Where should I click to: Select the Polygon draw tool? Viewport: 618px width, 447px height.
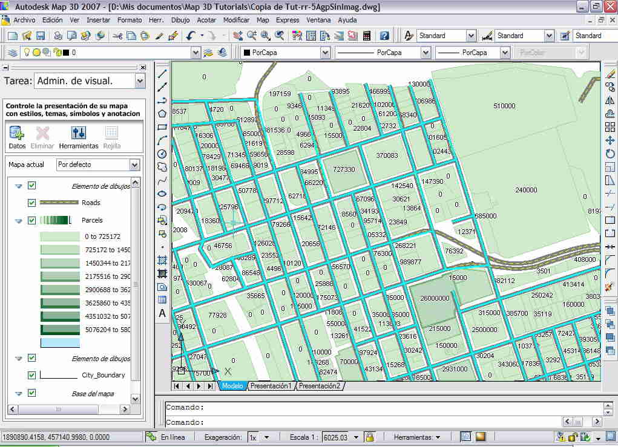(162, 114)
